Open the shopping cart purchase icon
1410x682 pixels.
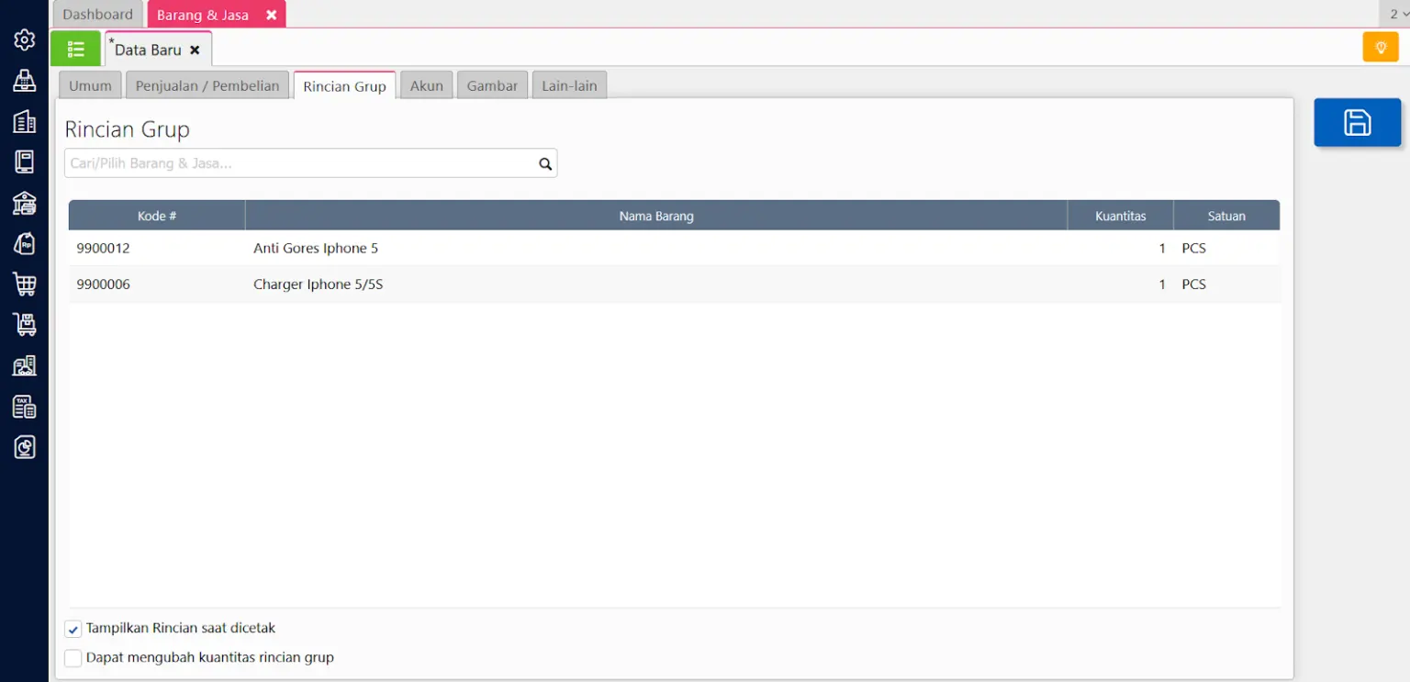pyautogui.click(x=25, y=284)
